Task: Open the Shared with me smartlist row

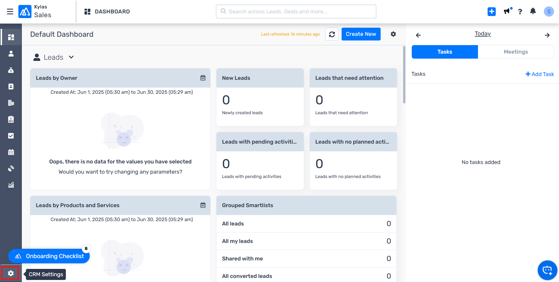Action: pyautogui.click(x=306, y=259)
